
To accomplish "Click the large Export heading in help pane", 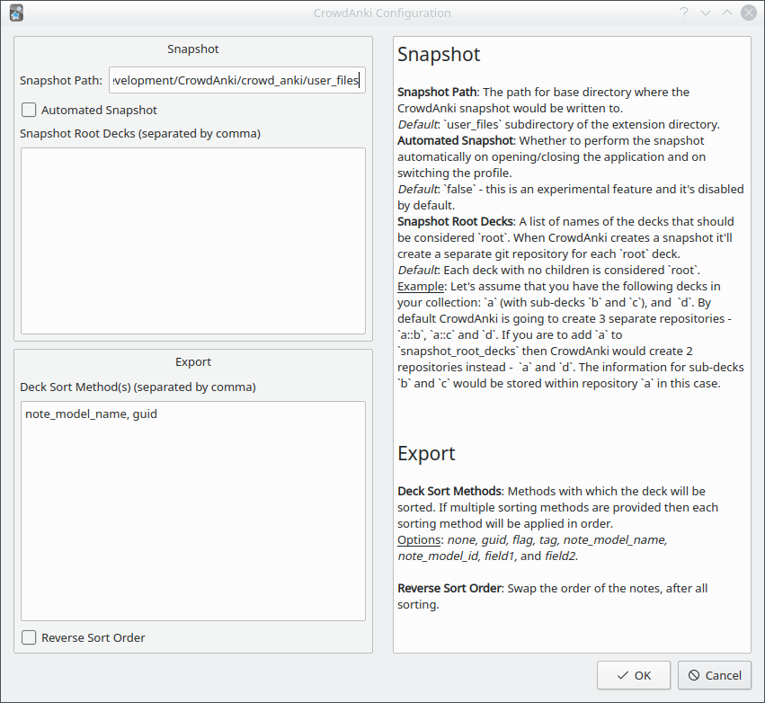I will pyautogui.click(x=426, y=454).
